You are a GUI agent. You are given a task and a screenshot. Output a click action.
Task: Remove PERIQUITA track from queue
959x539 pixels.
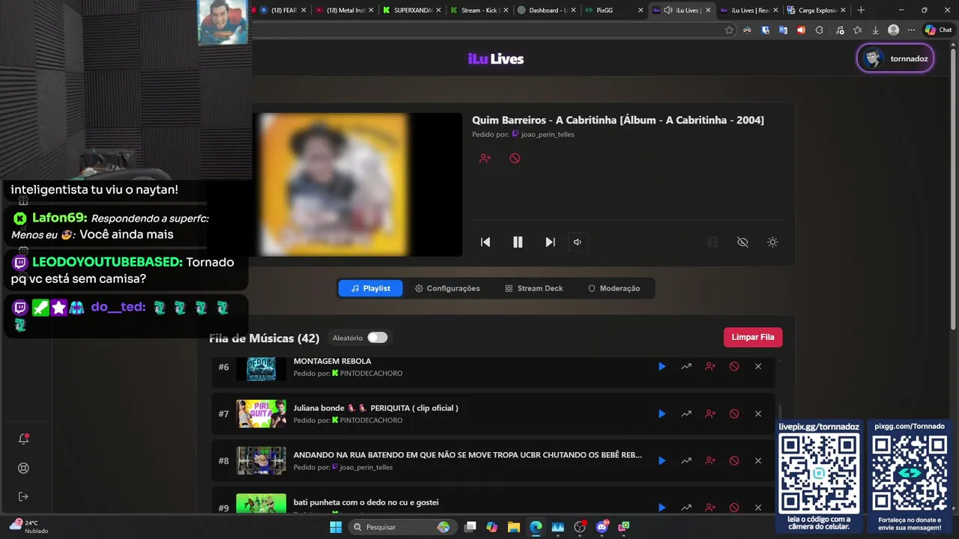tap(758, 414)
